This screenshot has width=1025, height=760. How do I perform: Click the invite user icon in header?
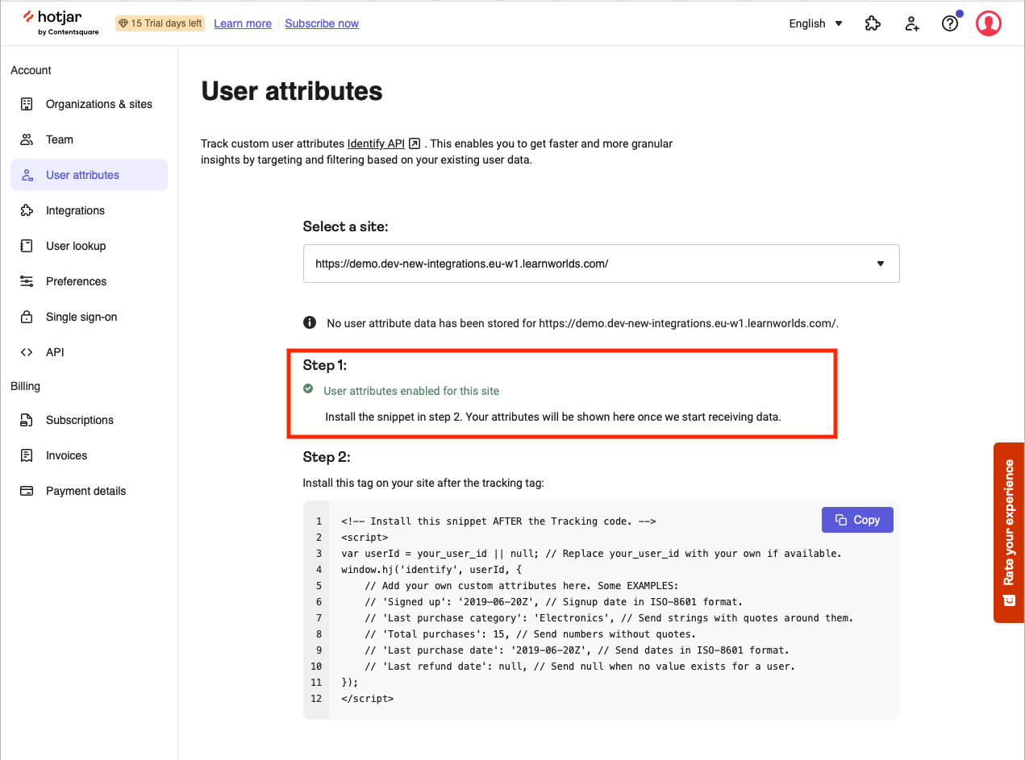(912, 23)
